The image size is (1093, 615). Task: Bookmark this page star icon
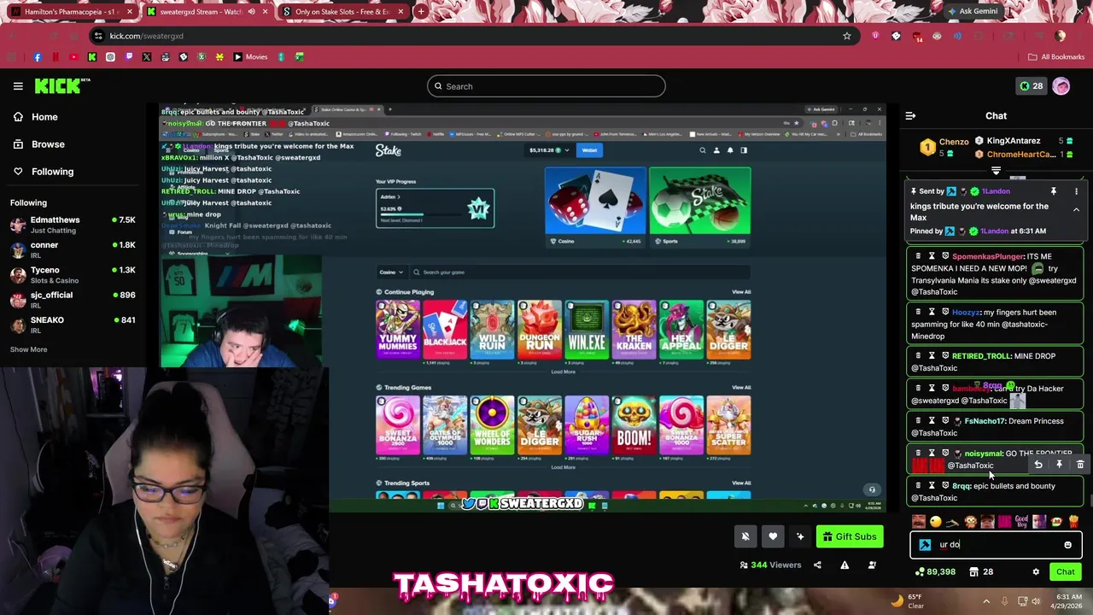click(x=846, y=36)
